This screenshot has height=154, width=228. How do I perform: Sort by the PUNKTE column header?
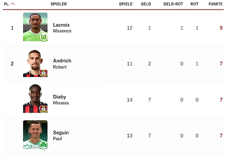pos(215,4)
